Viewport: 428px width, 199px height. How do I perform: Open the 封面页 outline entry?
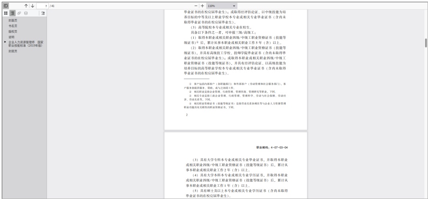coord(13,21)
